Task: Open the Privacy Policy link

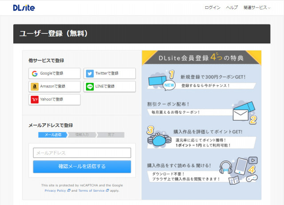Action: pyautogui.click(x=55, y=190)
